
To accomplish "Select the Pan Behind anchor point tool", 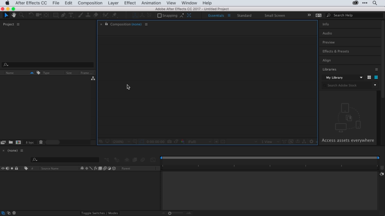I will pyautogui.click(x=46, y=15).
